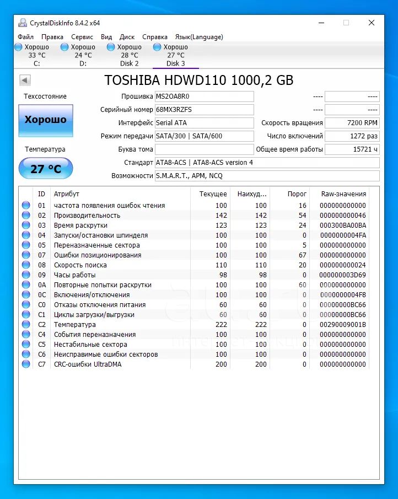Click threshold value 67 in Ошибки позиционирования row
Viewport: 398px width, 499px height.
[x=302, y=255]
